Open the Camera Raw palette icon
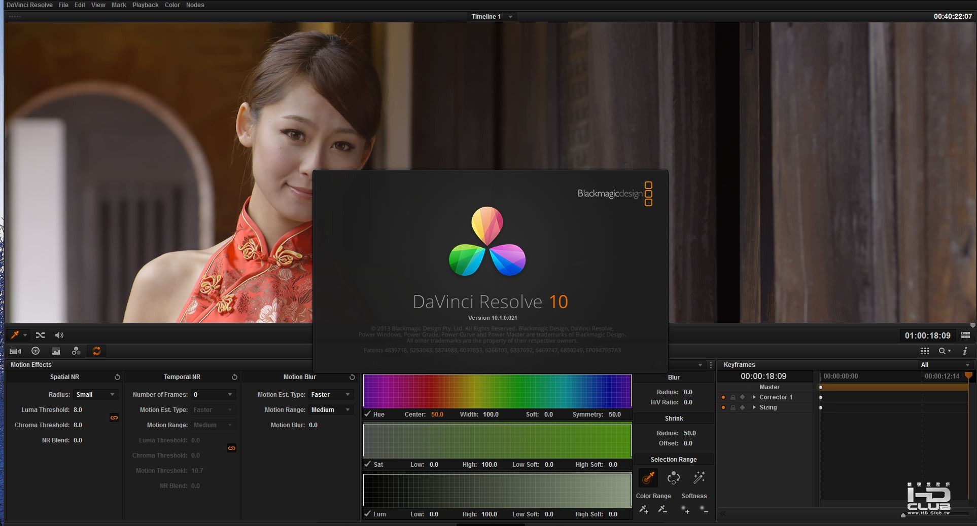This screenshot has width=977, height=526. pos(15,351)
